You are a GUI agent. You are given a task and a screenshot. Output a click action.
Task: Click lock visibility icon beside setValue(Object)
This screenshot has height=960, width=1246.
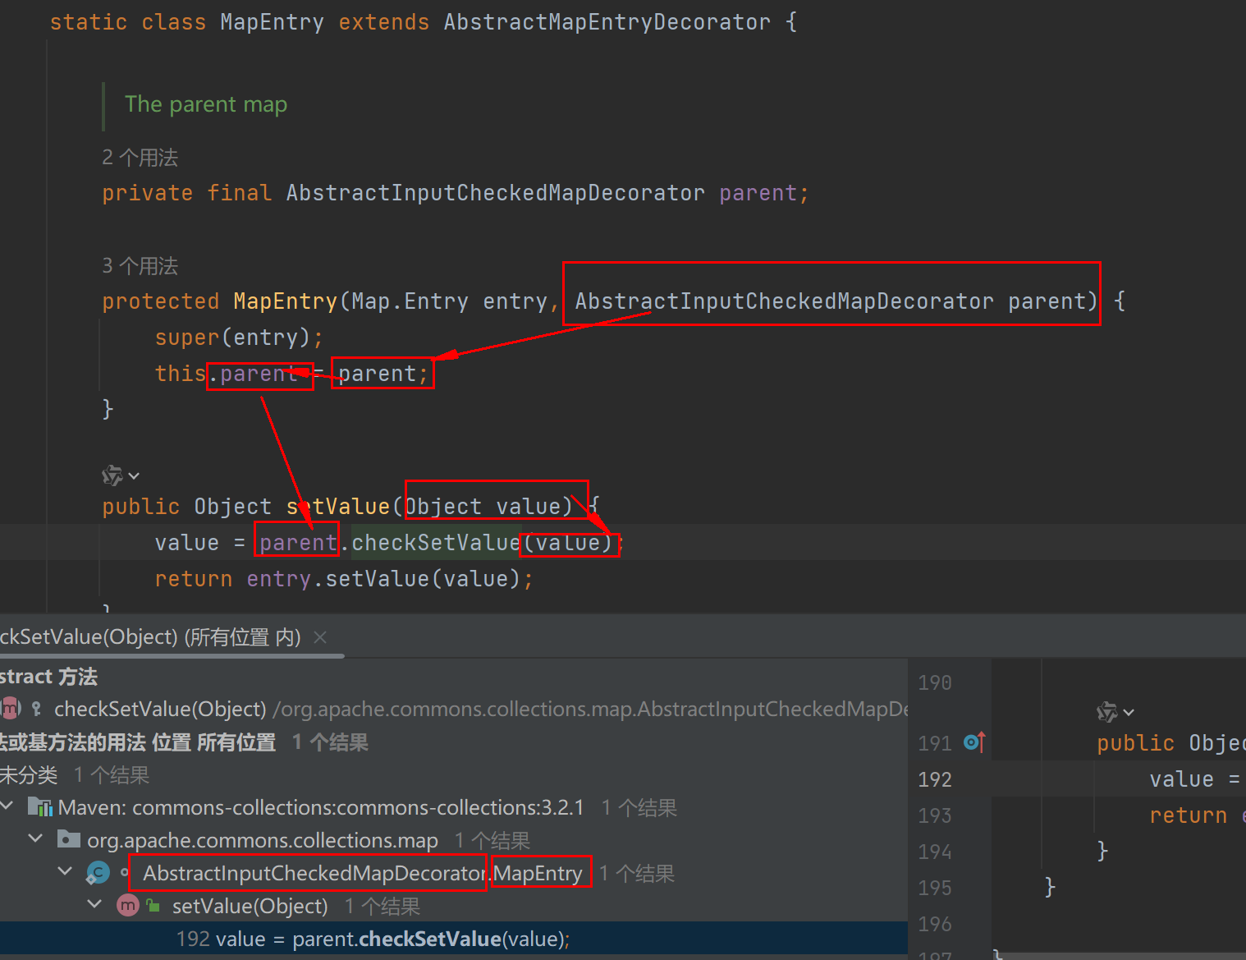pyautogui.click(x=153, y=906)
